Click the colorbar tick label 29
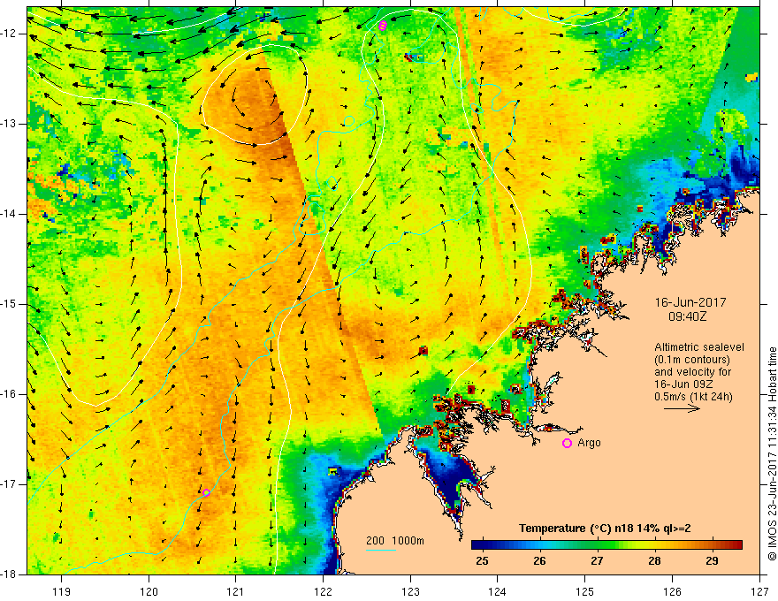Viewport: 778px width, 601px height. (x=712, y=561)
